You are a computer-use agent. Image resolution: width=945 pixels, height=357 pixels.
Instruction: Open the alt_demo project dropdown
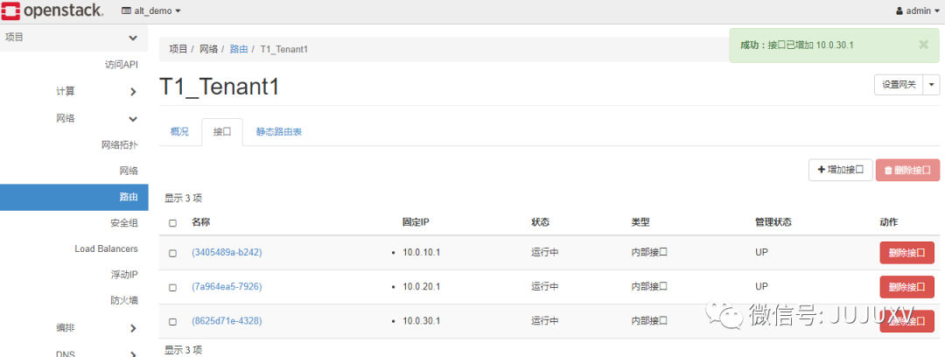[150, 11]
